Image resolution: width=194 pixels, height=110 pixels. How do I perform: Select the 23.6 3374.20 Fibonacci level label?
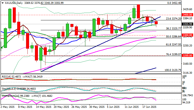[172, 19]
